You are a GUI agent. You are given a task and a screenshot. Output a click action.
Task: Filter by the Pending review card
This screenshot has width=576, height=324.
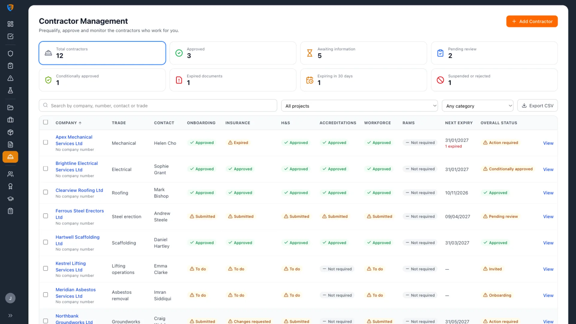pos(494,53)
